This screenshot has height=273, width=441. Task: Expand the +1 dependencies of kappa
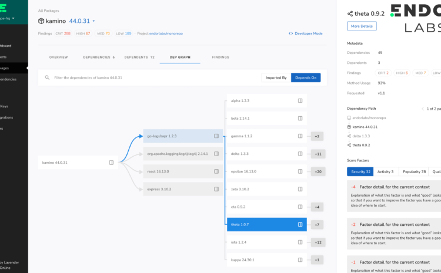317,260
